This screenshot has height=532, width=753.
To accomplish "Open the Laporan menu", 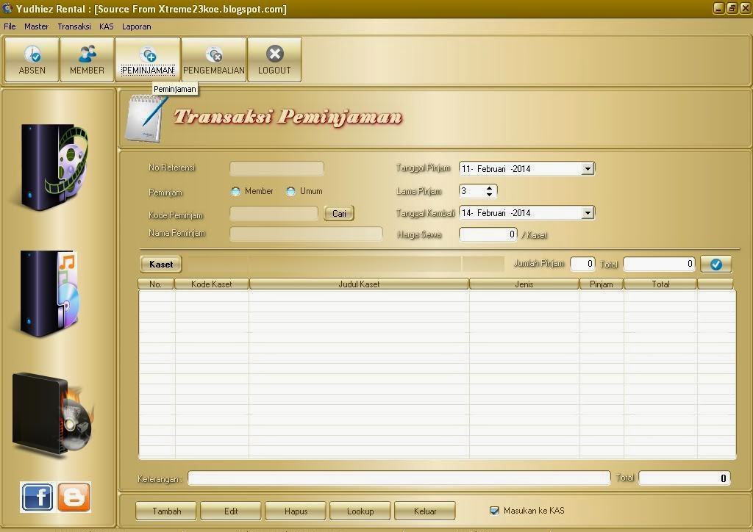I will click(136, 26).
